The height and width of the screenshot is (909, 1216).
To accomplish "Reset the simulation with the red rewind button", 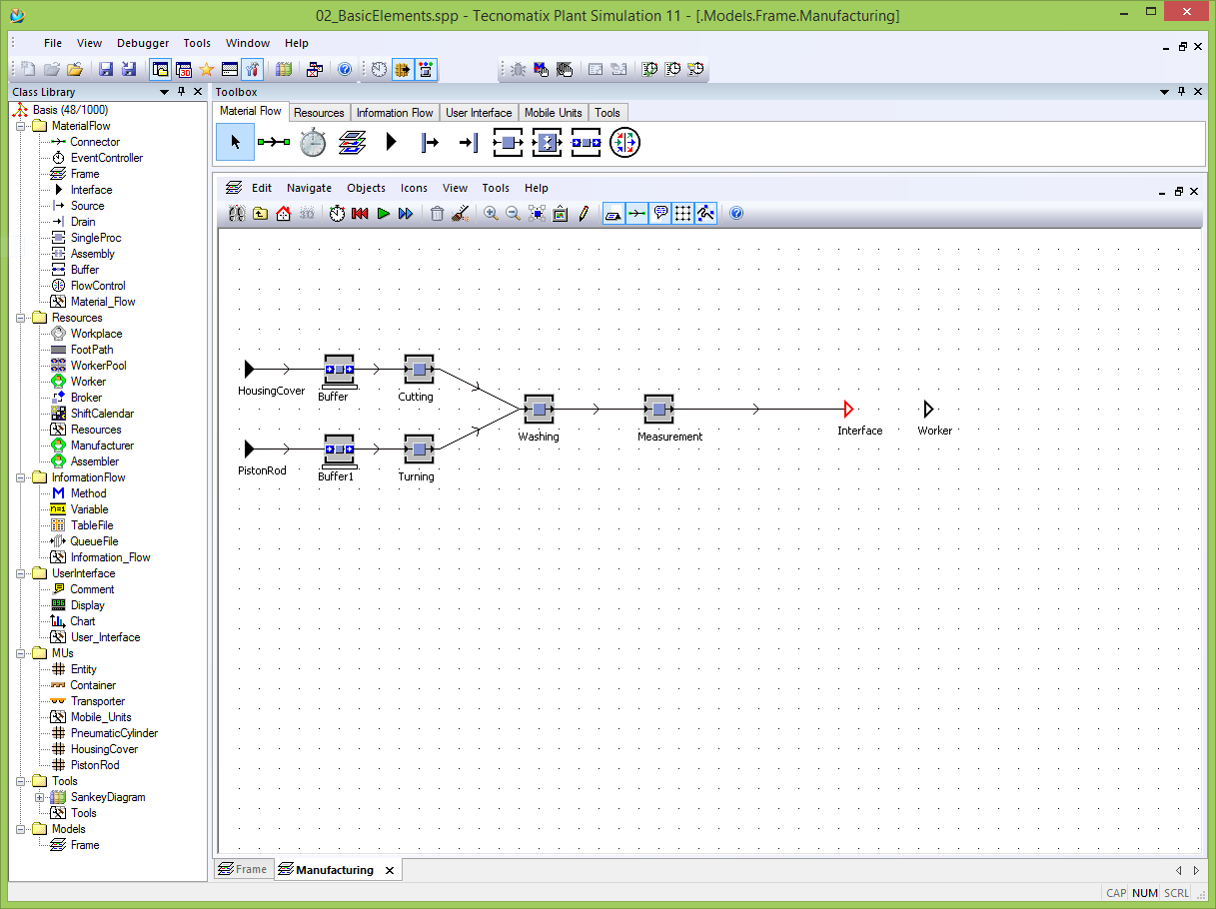I will [360, 213].
